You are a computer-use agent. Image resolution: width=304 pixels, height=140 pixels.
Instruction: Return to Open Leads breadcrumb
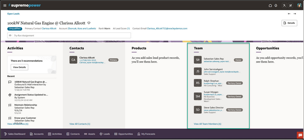[14, 14]
